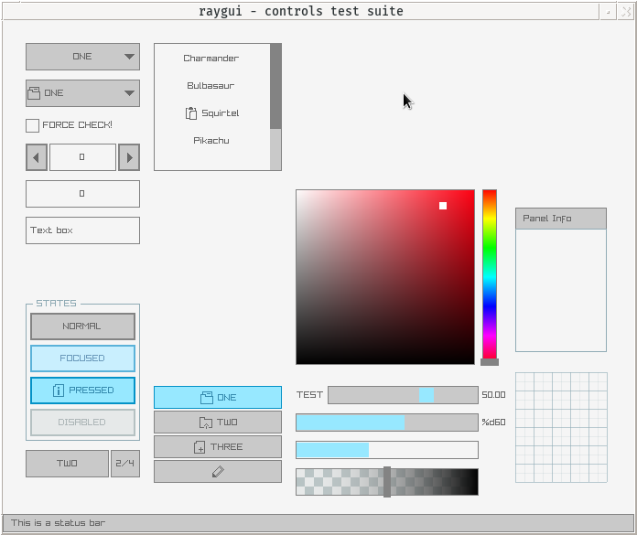Viewport: 637px width, 535px height.
Task: Open the first ONE dropdown arrow
Action: point(129,57)
